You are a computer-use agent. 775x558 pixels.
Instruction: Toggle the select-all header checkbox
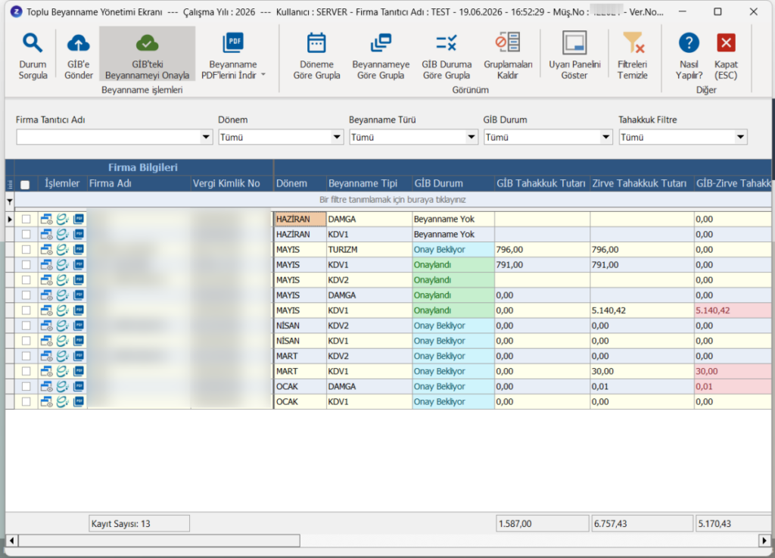25,184
